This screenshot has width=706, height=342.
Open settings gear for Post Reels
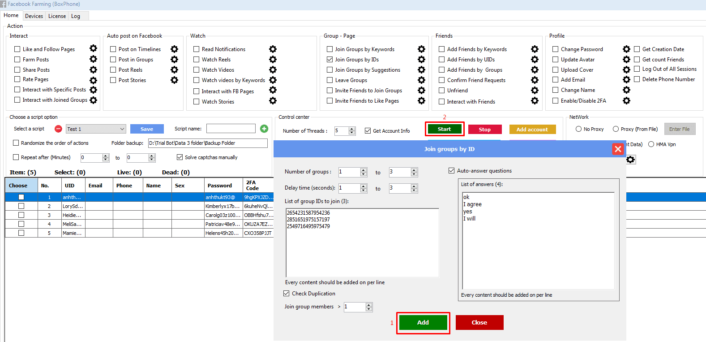click(x=174, y=69)
